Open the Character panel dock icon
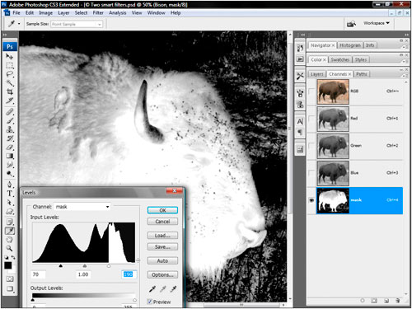Image resolution: width=412 pixels, height=309 pixels. [x=300, y=121]
